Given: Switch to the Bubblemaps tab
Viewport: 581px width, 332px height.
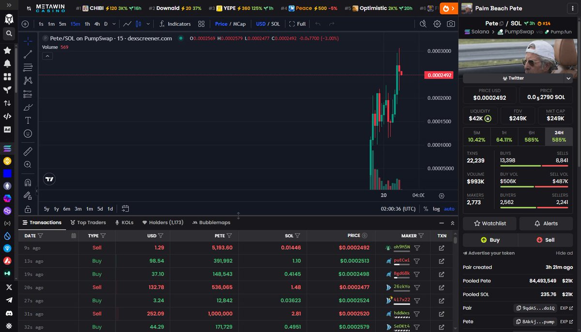Looking at the screenshot, I should point(211,223).
